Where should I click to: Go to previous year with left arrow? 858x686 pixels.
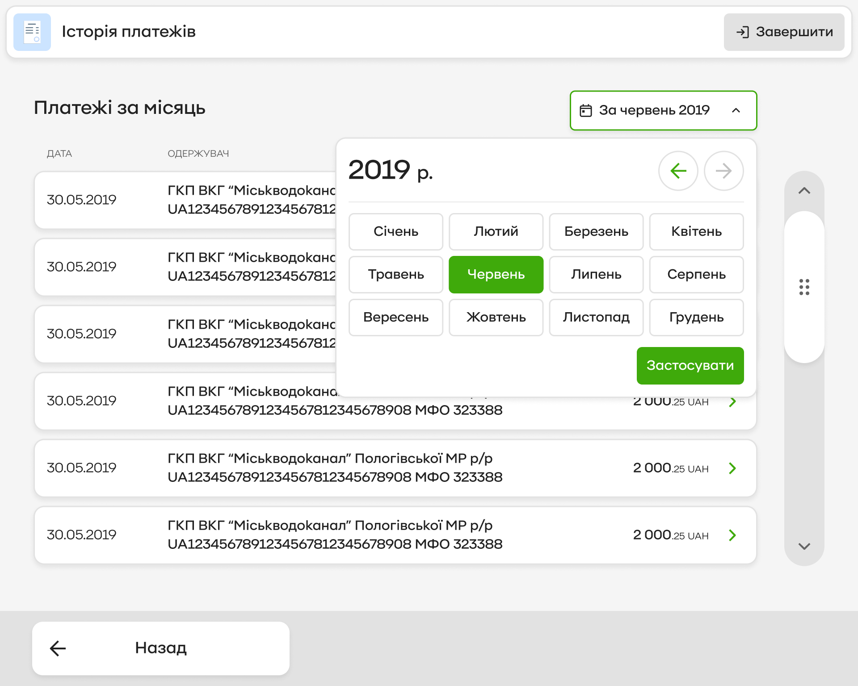[678, 171]
